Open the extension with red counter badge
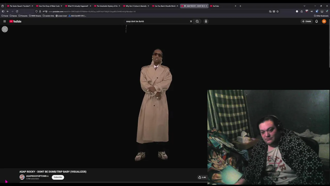The height and width of the screenshot is (186, 330). coord(307,11)
